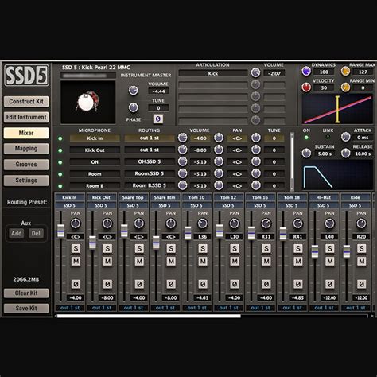Click the Aux Add button
The image size is (377, 377).
[17, 233]
